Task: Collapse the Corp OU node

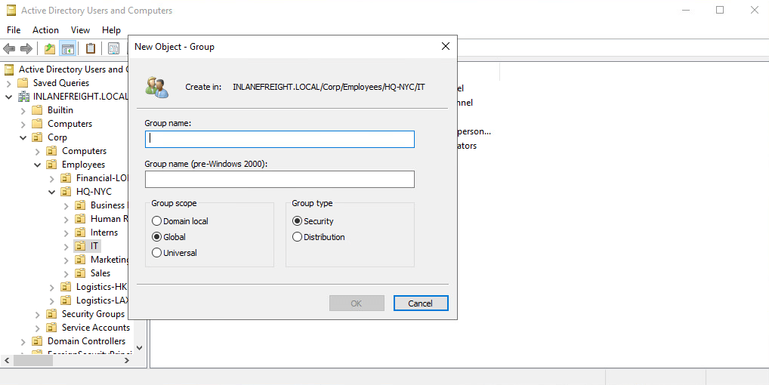Action: [23, 137]
